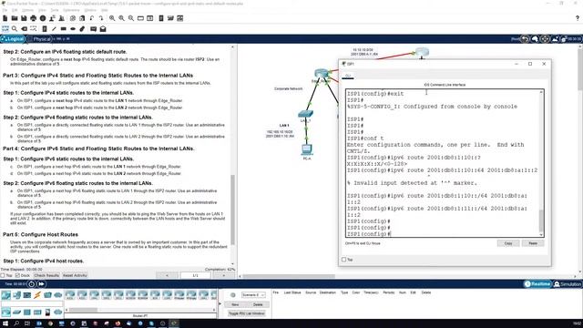Image resolution: width=583 pixels, height=328 pixels.
Task: Click the New scenario button
Action: (235, 304)
